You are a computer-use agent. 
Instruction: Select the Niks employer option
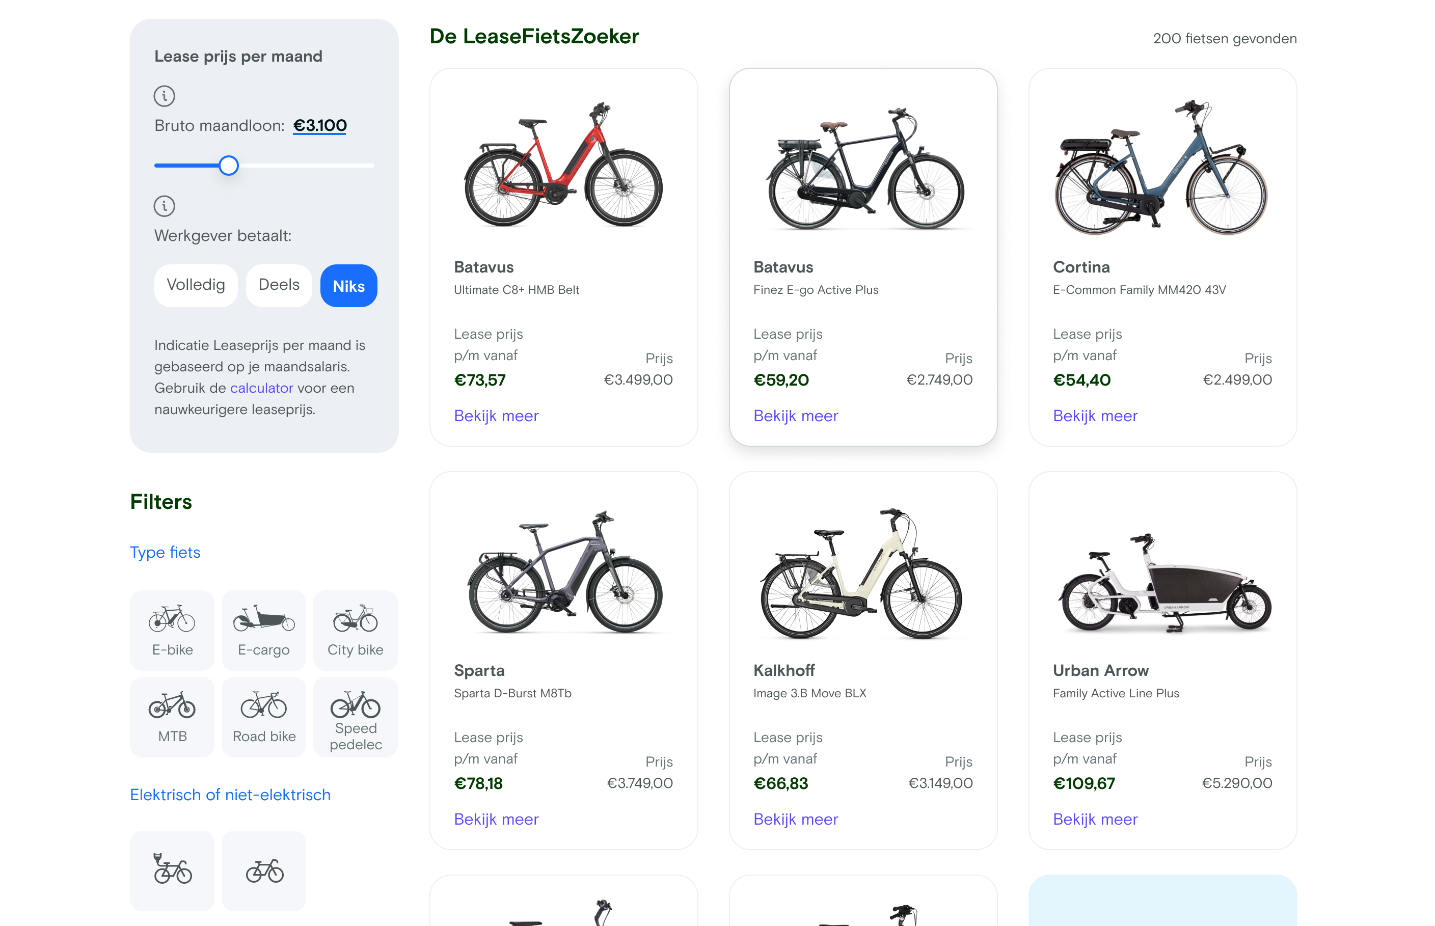[348, 286]
